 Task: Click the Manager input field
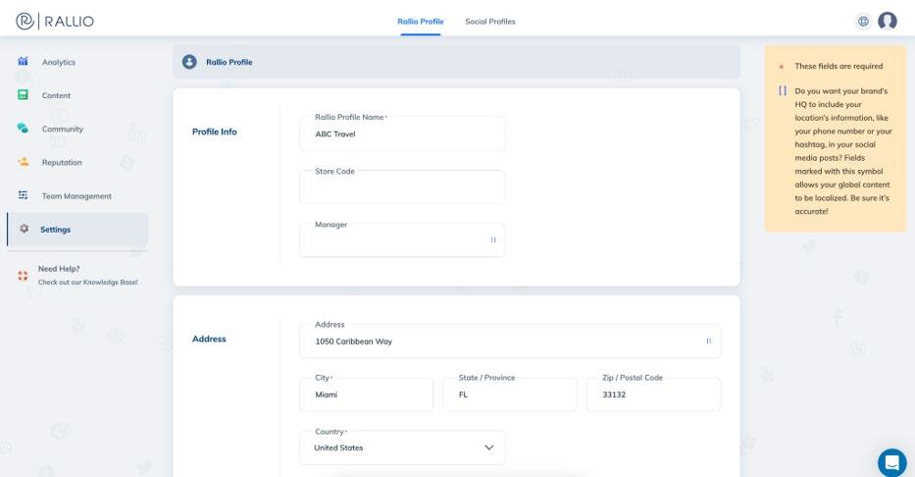coord(403,239)
